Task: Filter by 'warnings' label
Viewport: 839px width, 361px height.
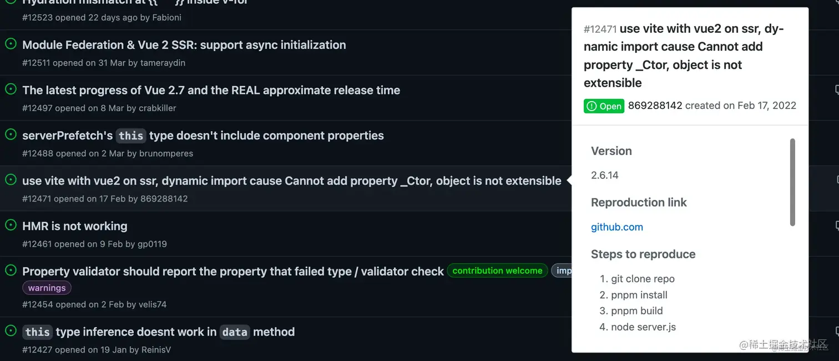Action: 47,288
